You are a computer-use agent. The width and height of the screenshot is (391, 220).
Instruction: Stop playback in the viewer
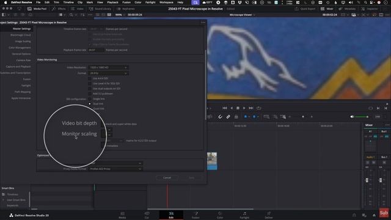pyautogui.click(x=238, y=108)
